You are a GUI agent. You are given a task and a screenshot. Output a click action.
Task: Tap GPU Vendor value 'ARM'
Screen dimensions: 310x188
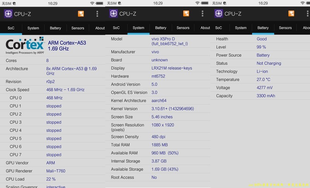point(51,163)
